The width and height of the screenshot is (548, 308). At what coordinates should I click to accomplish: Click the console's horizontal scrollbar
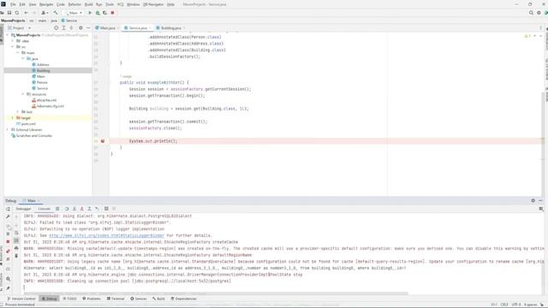pyautogui.click(x=216, y=293)
